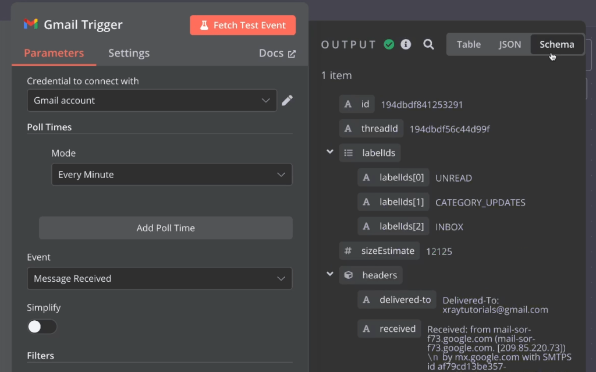The width and height of the screenshot is (596, 372).
Task: Switch output view to JSON
Action: tap(509, 44)
